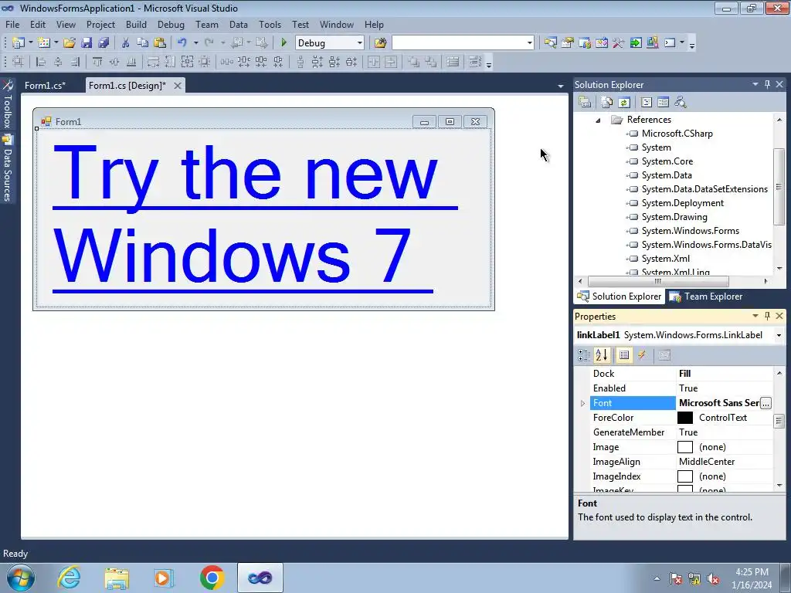Open the New Project dropdown arrow

31,43
